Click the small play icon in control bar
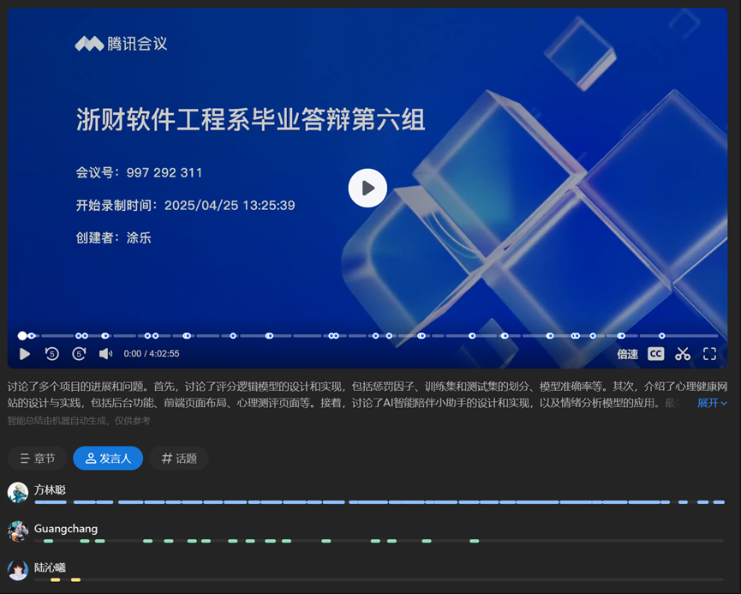 [25, 353]
